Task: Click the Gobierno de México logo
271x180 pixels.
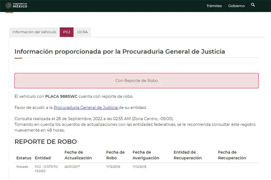Action: tap(17, 5)
